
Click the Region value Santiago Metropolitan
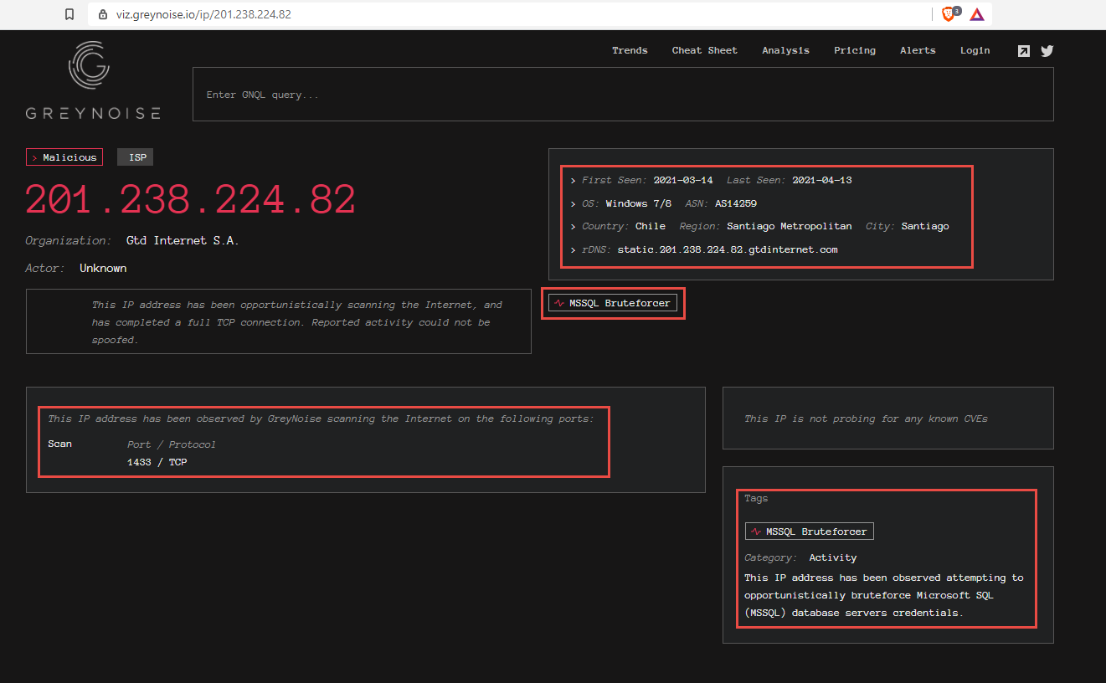(x=790, y=226)
